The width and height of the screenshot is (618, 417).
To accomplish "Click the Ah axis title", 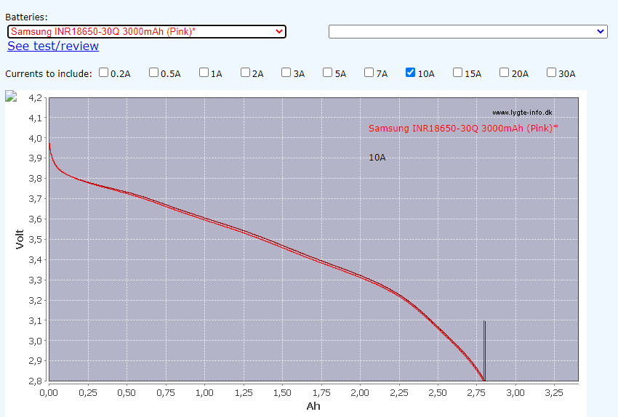I will click(313, 406).
